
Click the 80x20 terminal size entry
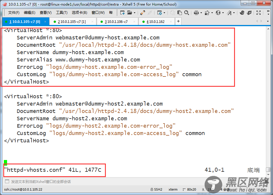pos(189,189)
